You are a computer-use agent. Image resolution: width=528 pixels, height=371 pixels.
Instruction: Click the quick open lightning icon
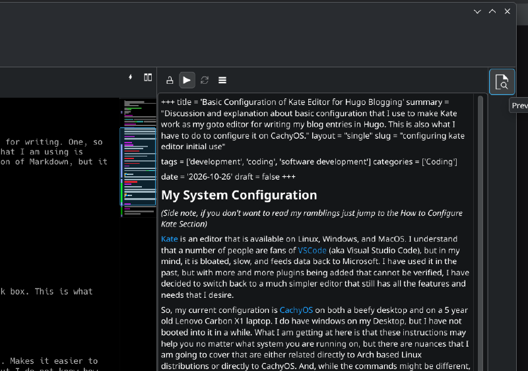point(131,77)
